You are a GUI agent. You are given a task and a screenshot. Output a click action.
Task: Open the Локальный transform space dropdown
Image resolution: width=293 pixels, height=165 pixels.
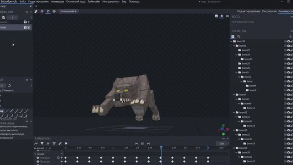[x=68, y=11]
